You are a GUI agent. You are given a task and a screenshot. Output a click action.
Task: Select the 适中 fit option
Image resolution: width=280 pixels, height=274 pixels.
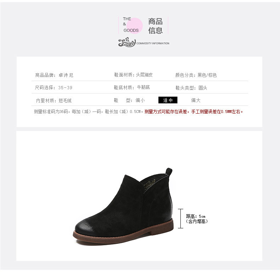(168, 100)
